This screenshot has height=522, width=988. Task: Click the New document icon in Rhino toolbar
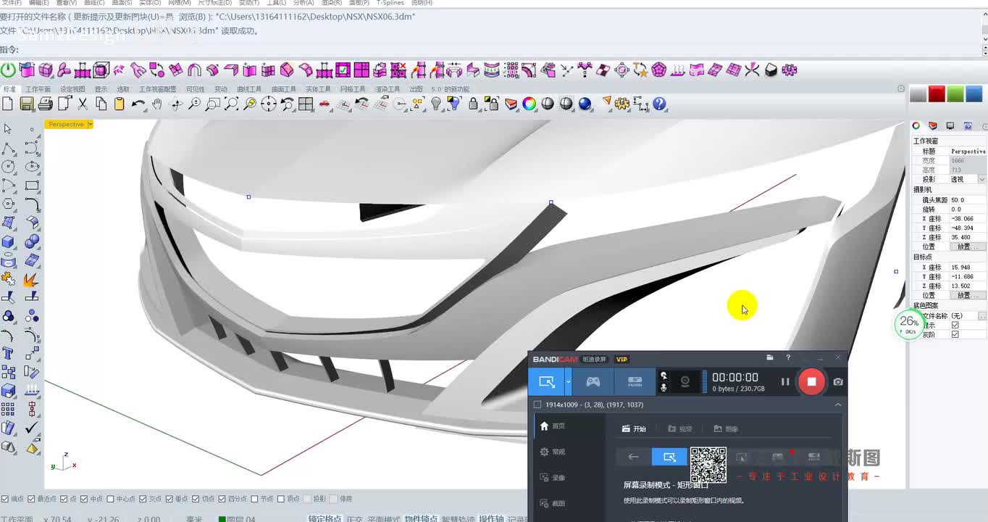8,104
